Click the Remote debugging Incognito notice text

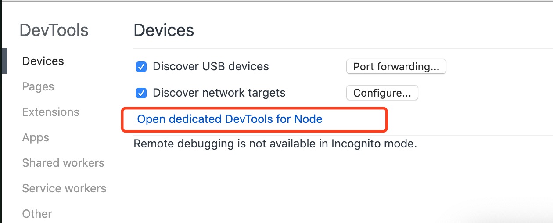[275, 144]
